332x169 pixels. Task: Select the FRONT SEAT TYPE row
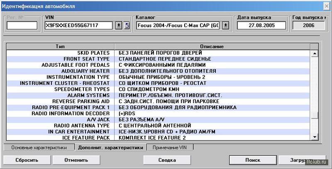(x=158, y=59)
